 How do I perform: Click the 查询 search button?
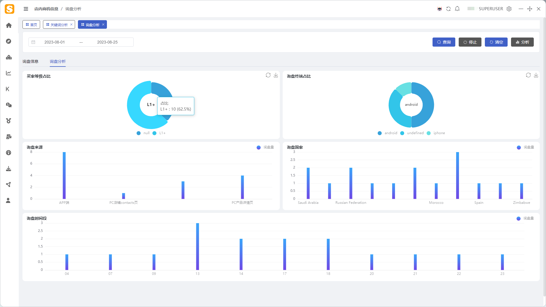pos(444,42)
